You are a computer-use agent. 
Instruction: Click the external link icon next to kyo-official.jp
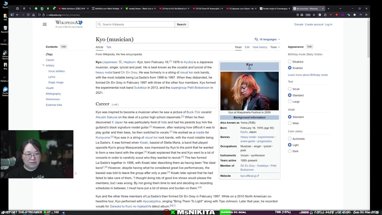click(x=258, y=176)
